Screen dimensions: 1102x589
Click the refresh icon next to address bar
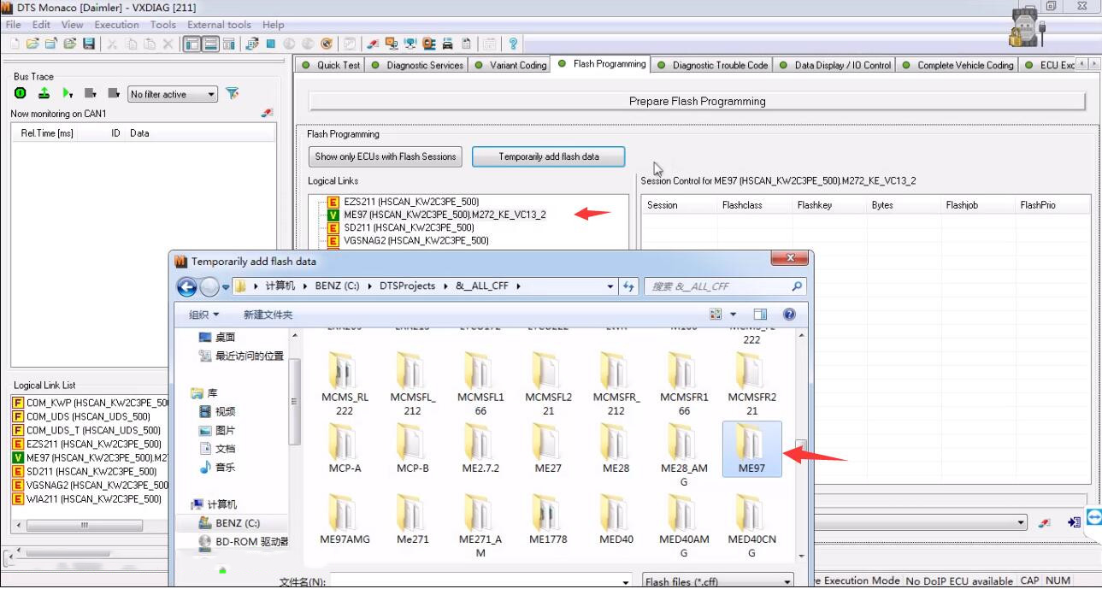pos(629,286)
